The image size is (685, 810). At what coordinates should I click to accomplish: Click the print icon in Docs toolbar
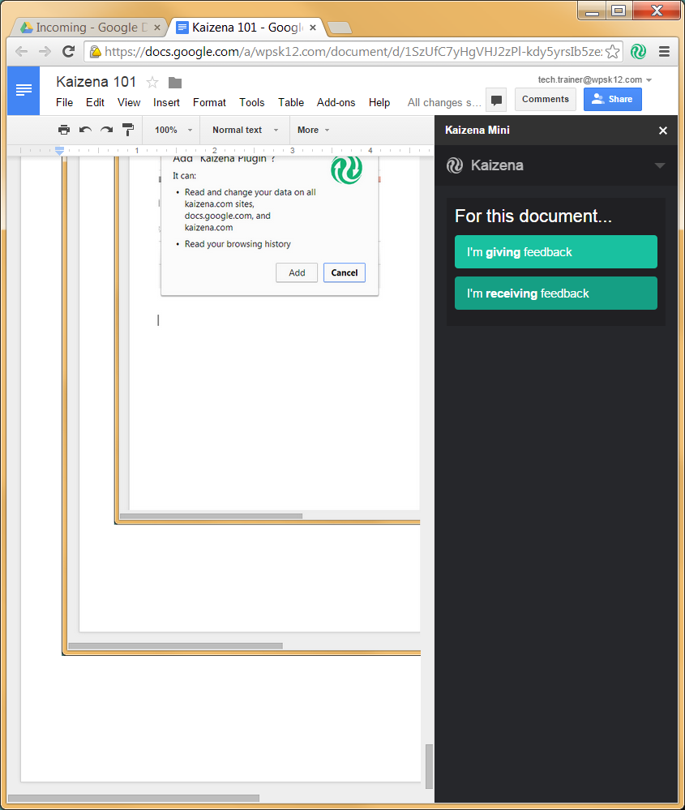tap(63, 130)
